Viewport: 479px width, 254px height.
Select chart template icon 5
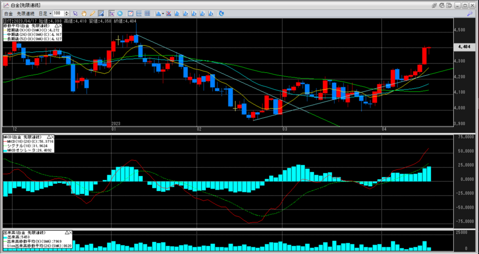click(211, 14)
